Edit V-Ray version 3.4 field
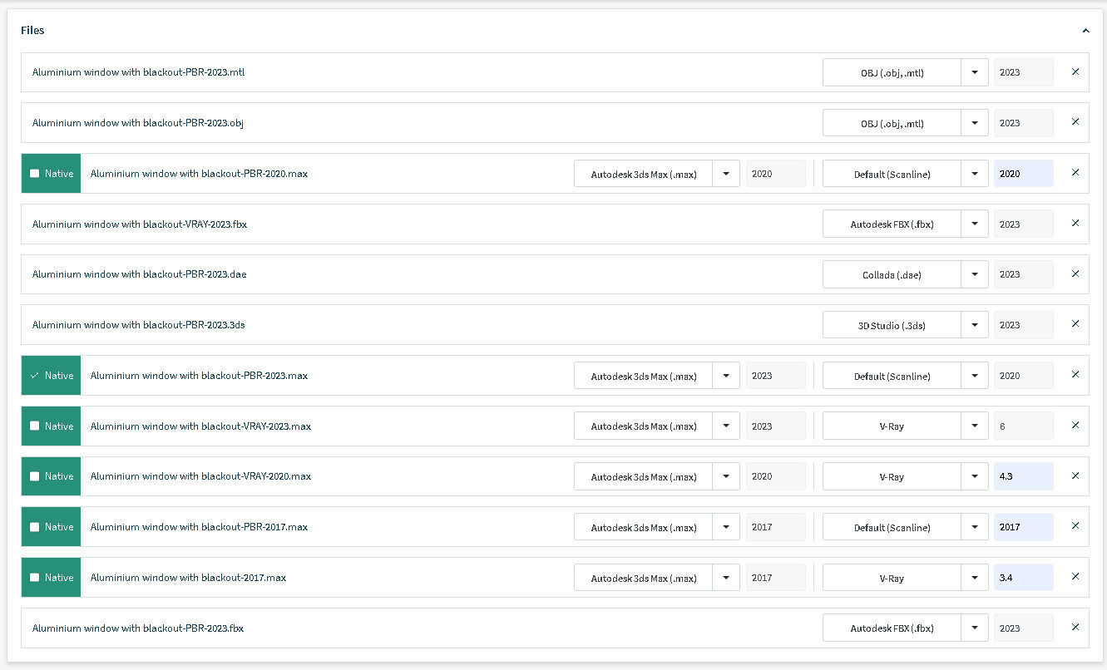This screenshot has width=1107, height=670. pos(1024,578)
